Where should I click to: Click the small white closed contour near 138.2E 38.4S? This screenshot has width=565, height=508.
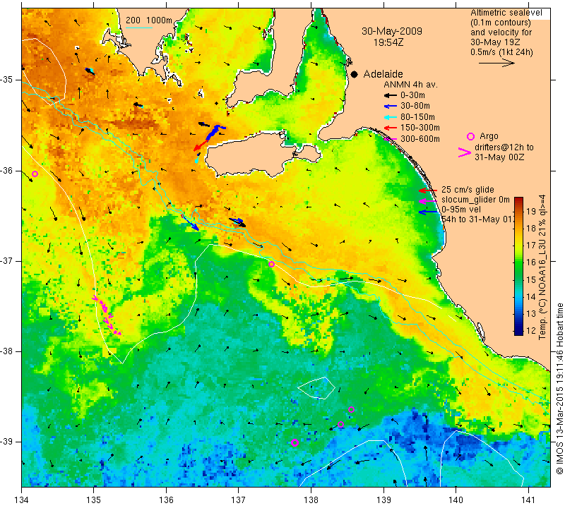point(316,388)
